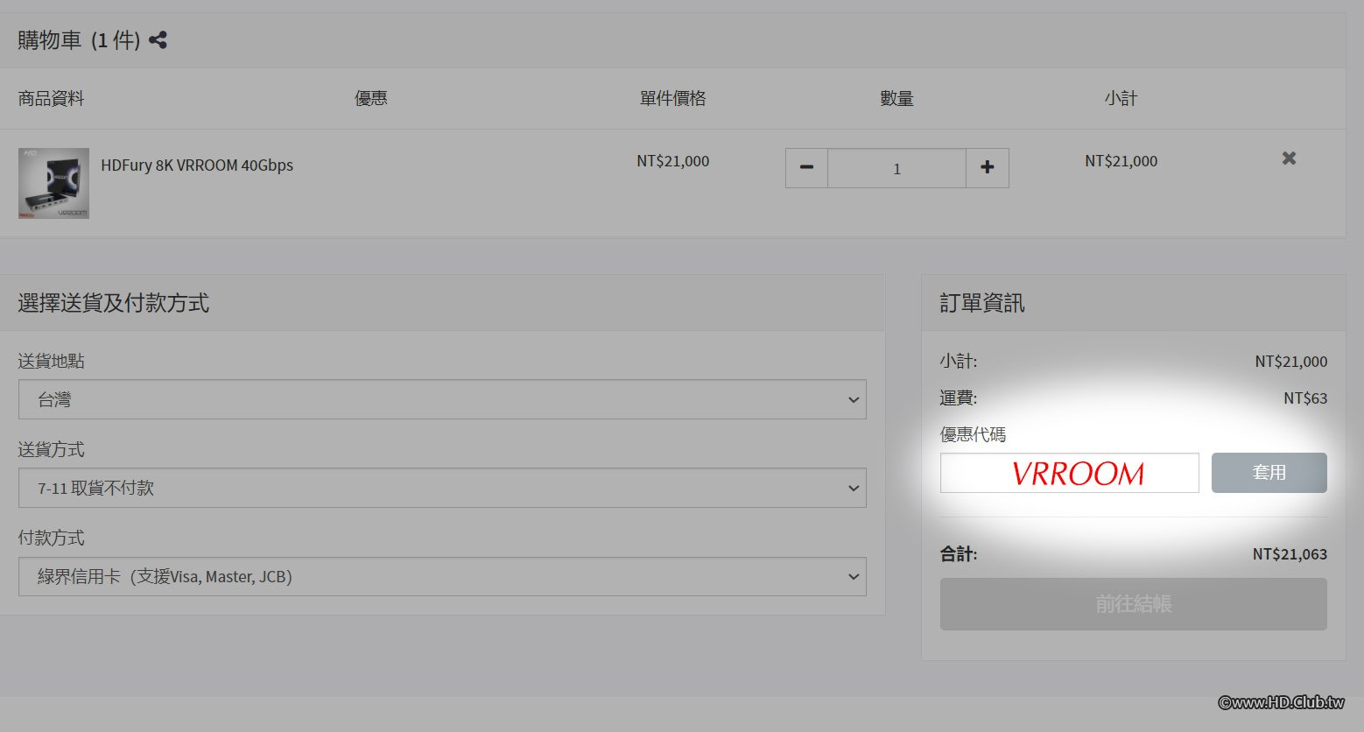Share the shopping cart via share icon
This screenshot has height=732, width=1364.
[158, 40]
